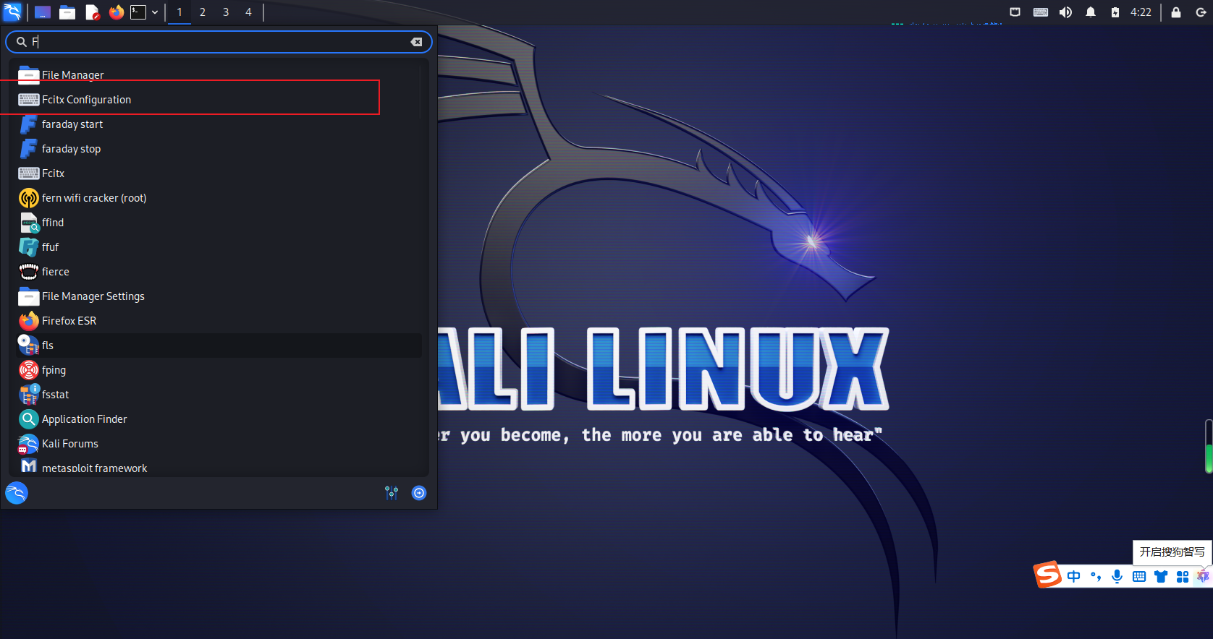
Task: Switch to workspace 4
Action: pos(248,12)
